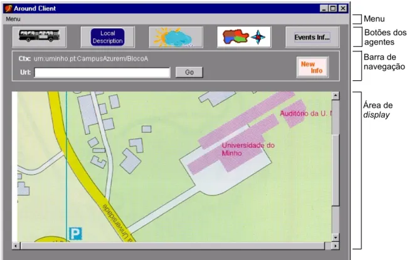Click the Go button
The width and height of the screenshot is (407, 260).
[x=189, y=72]
